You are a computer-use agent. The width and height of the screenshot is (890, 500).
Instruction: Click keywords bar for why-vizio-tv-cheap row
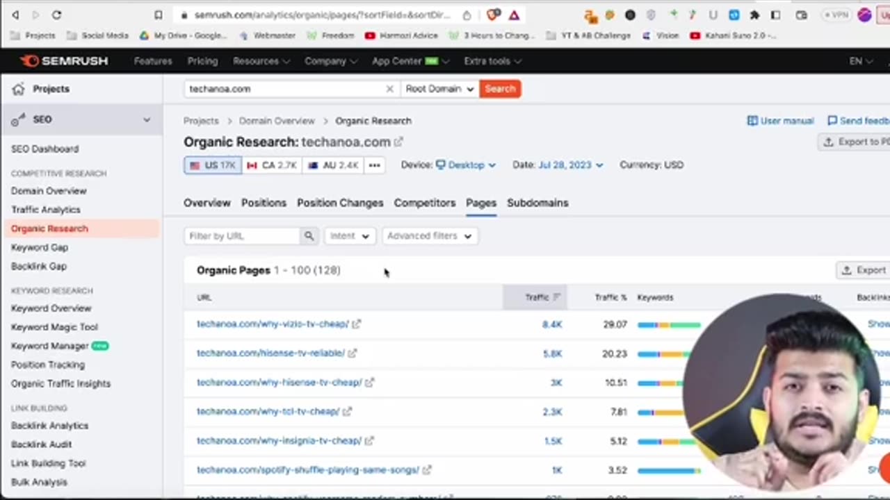tap(669, 324)
